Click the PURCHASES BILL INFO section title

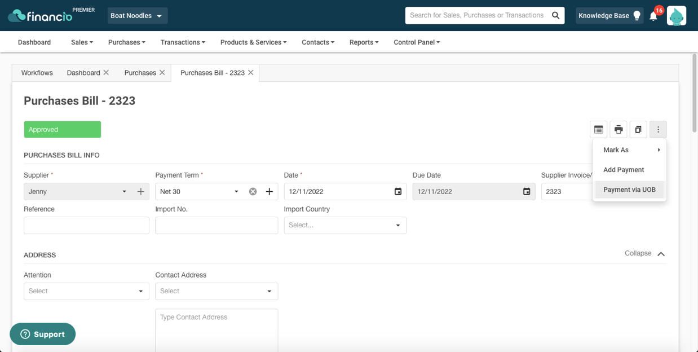point(61,155)
